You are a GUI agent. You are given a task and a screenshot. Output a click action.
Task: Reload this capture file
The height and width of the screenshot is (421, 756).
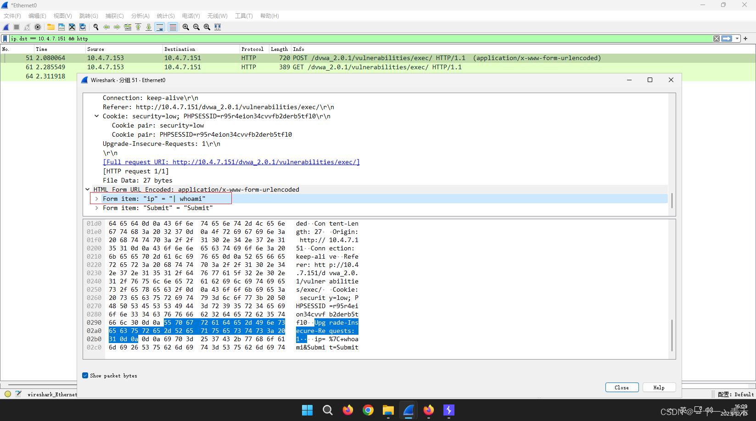click(83, 27)
